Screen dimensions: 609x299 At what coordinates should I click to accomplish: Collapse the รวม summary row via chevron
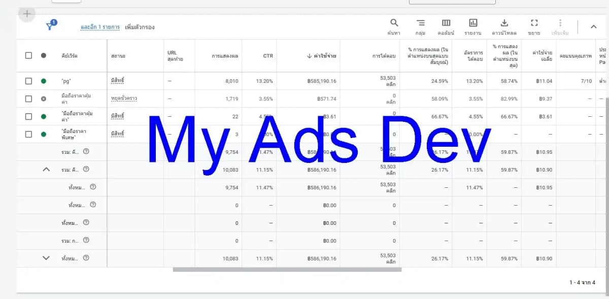pyautogui.click(x=47, y=170)
